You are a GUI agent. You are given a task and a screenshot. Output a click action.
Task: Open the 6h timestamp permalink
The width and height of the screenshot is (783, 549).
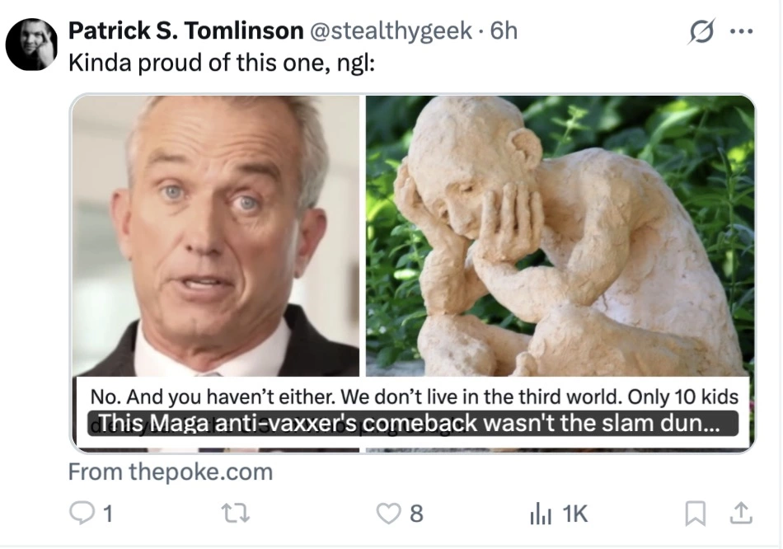504,30
